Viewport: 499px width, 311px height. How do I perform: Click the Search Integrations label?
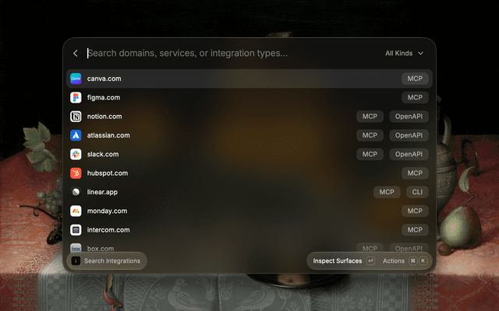click(112, 261)
